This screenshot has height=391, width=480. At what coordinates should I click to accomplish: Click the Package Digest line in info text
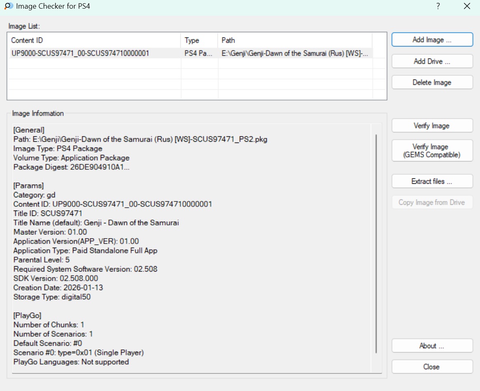pos(72,167)
